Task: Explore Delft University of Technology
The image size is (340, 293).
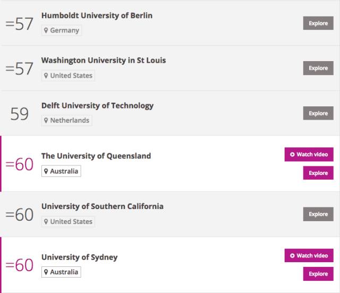Action: pos(318,113)
